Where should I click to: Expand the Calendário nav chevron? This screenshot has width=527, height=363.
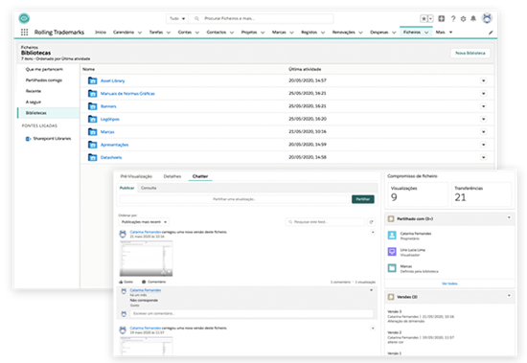(140, 33)
